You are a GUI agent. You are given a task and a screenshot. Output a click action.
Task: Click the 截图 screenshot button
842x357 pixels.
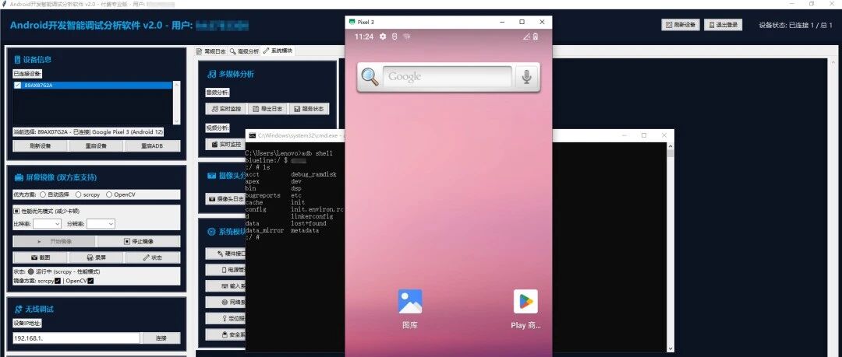coord(41,257)
